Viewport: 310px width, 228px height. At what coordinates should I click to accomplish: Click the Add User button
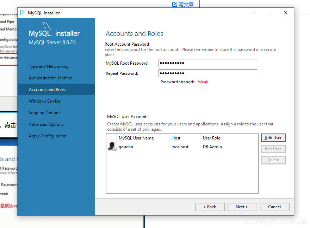coord(273,138)
